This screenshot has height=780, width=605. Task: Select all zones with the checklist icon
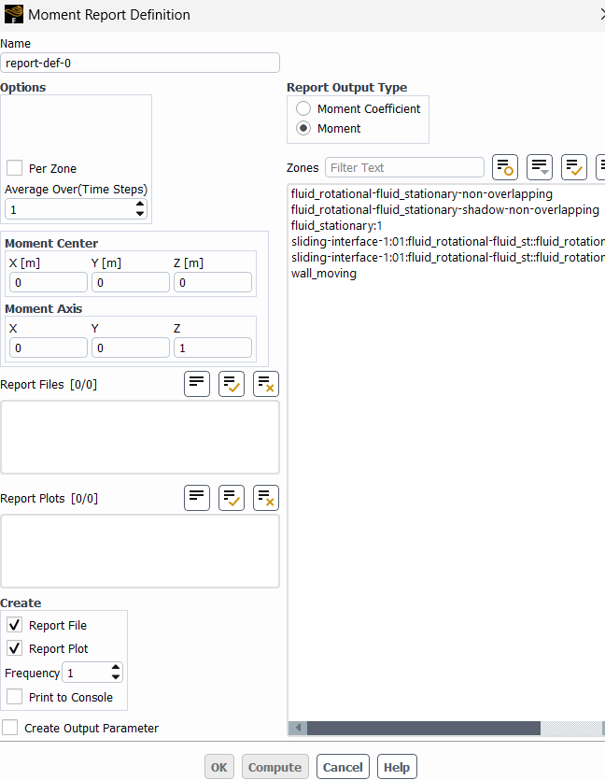point(573,167)
